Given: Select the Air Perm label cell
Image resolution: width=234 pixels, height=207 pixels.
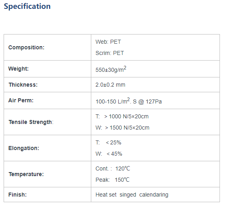Looking at the screenshot, I should click(x=47, y=101).
